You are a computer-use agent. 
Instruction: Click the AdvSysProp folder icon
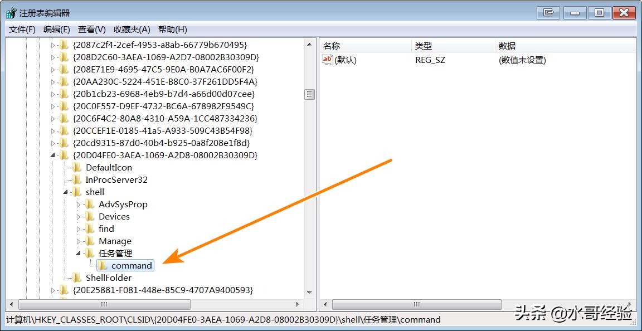(90, 204)
